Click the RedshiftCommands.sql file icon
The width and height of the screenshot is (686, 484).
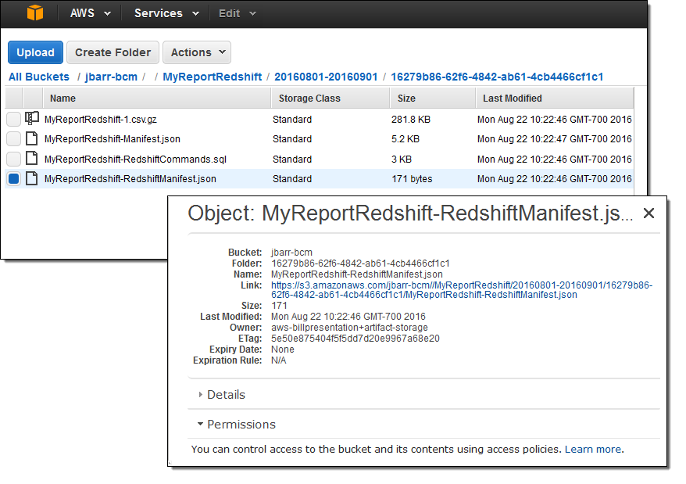click(32, 159)
